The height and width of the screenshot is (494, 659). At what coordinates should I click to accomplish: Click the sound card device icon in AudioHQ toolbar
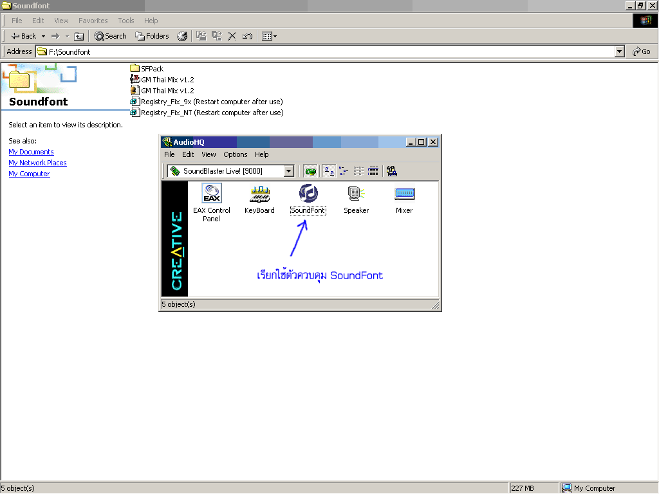click(x=311, y=171)
